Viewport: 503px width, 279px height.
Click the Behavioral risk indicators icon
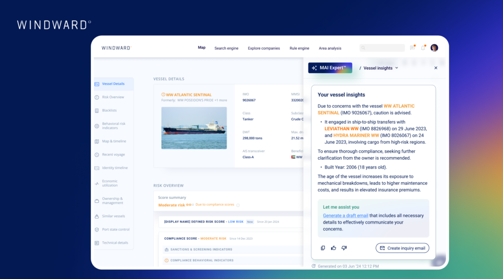[97, 126]
